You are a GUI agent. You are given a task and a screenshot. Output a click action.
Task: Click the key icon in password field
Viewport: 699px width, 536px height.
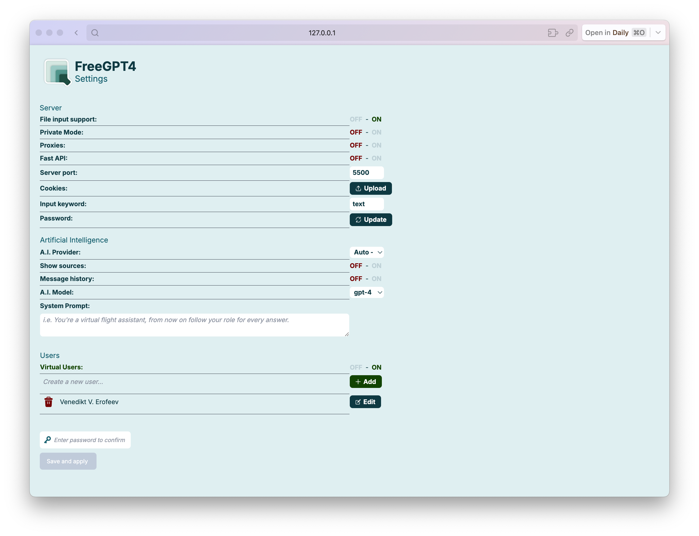pyautogui.click(x=47, y=440)
